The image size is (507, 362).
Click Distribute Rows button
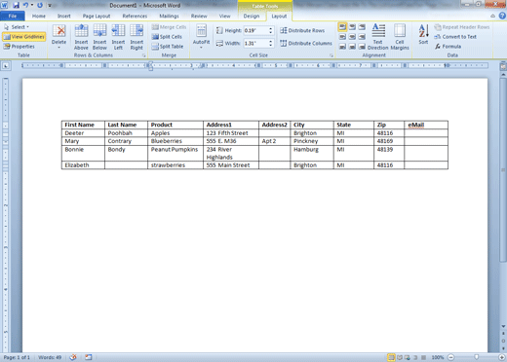pos(302,30)
